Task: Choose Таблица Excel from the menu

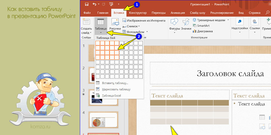Action: 119,96
